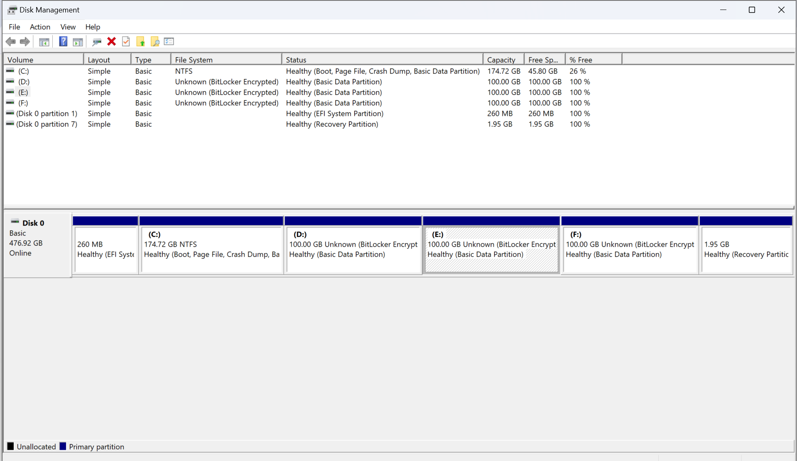Toggle the console tree pane
Viewport: 797px width, 461px height.
point(44,42)
